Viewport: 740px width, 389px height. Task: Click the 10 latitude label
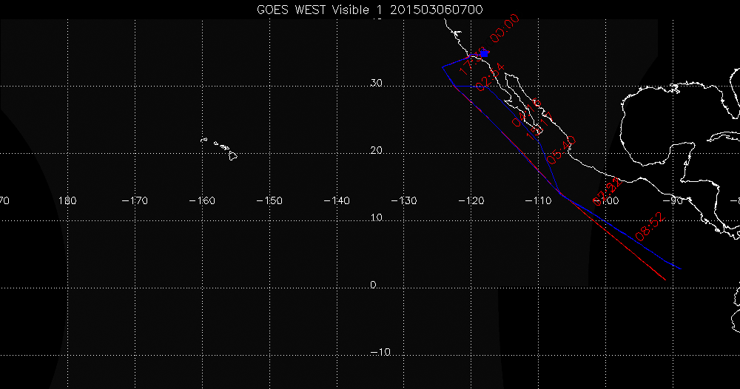(x=377, y=218)
